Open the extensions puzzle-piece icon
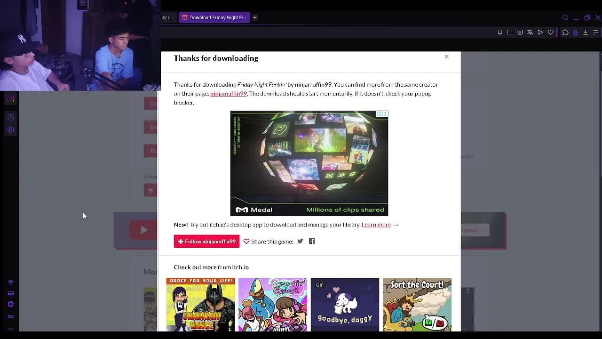This screenshot has width=602, height=339. pos(565,32)
